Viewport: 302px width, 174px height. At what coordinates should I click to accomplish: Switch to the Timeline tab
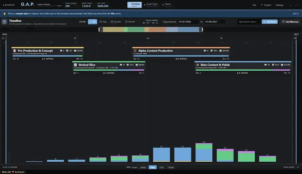[134, 5]
